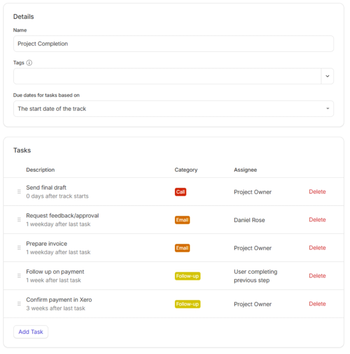Screen dimensions: 350x354
Task: Click the Daniel Rose assignee
Action: 249,220
